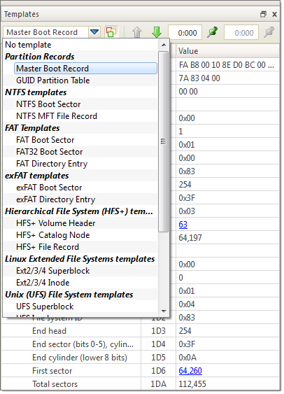Viewport: 284px width, 394px height.
Task: Click the value 0x0A
Action: (x=187, y=358)
